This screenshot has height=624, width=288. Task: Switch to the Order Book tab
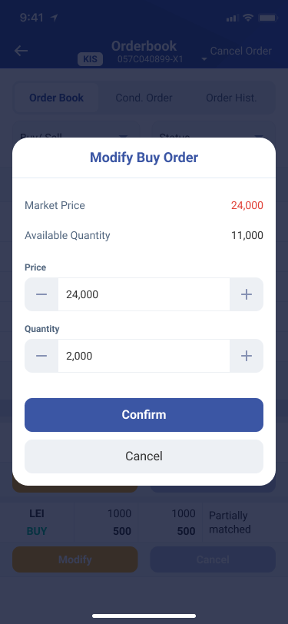coord(57,98)
